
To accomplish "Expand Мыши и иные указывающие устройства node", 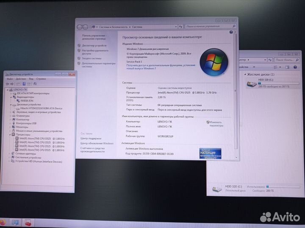I will coord(10,131).
